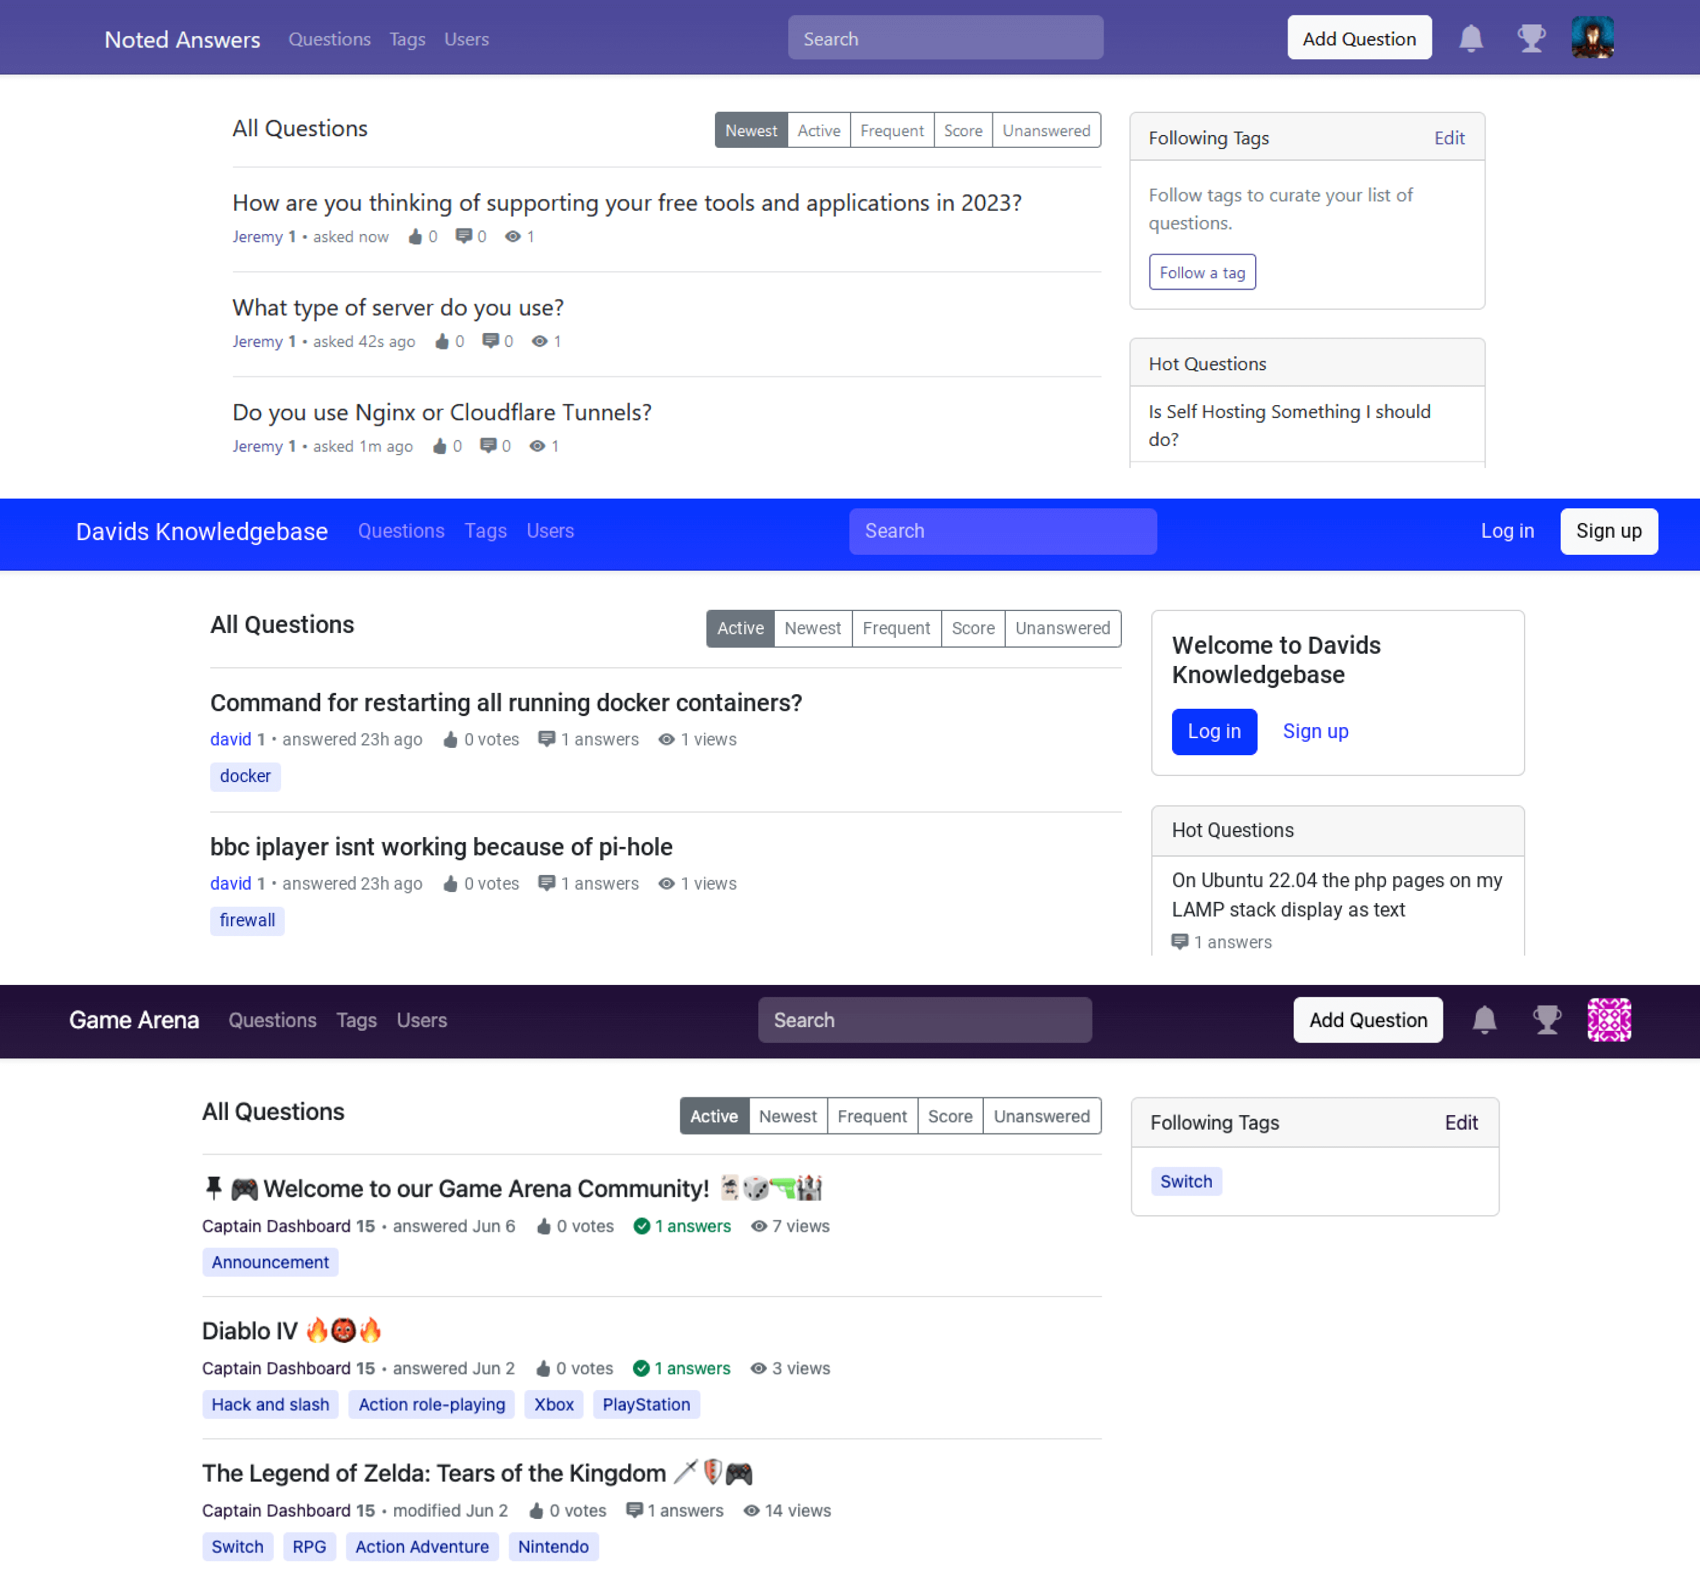Viewport: 1700px width, 1577px height.
Task: Click the trophy icon on Game Arena navbar
Action: click(1547, 1021)
